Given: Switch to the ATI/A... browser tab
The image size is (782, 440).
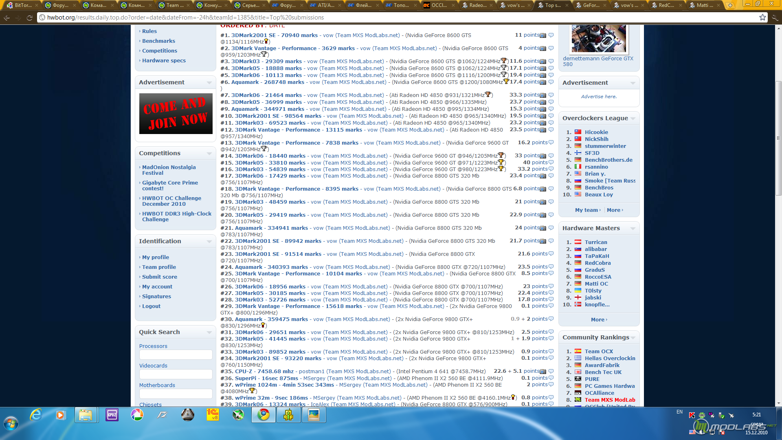Looking at the screenshot, I should pyautogui.click(x=326, y=5).
